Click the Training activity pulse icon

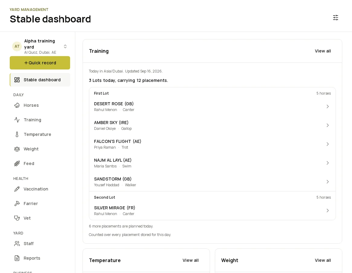17,120
